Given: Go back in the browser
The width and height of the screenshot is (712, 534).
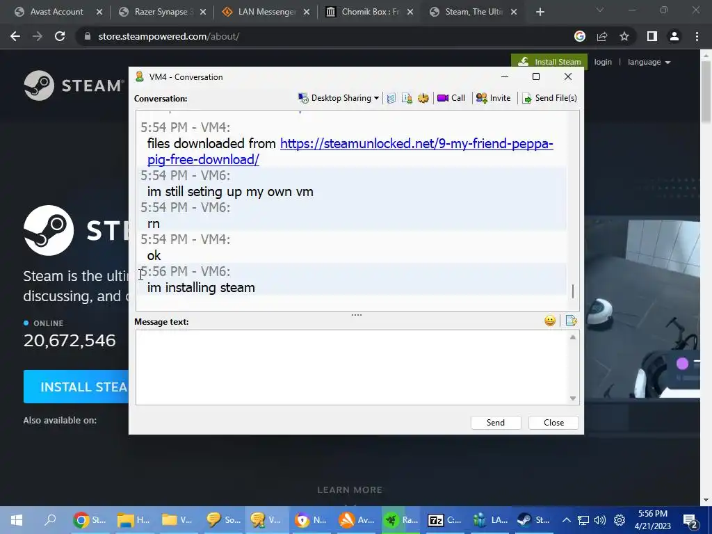Looking at the screenshot, I should tap(15, 36).
